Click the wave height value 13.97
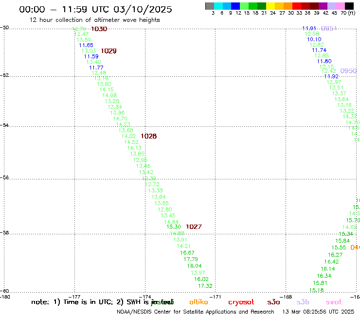The image size is (360, 316). [x=198, y=273]
